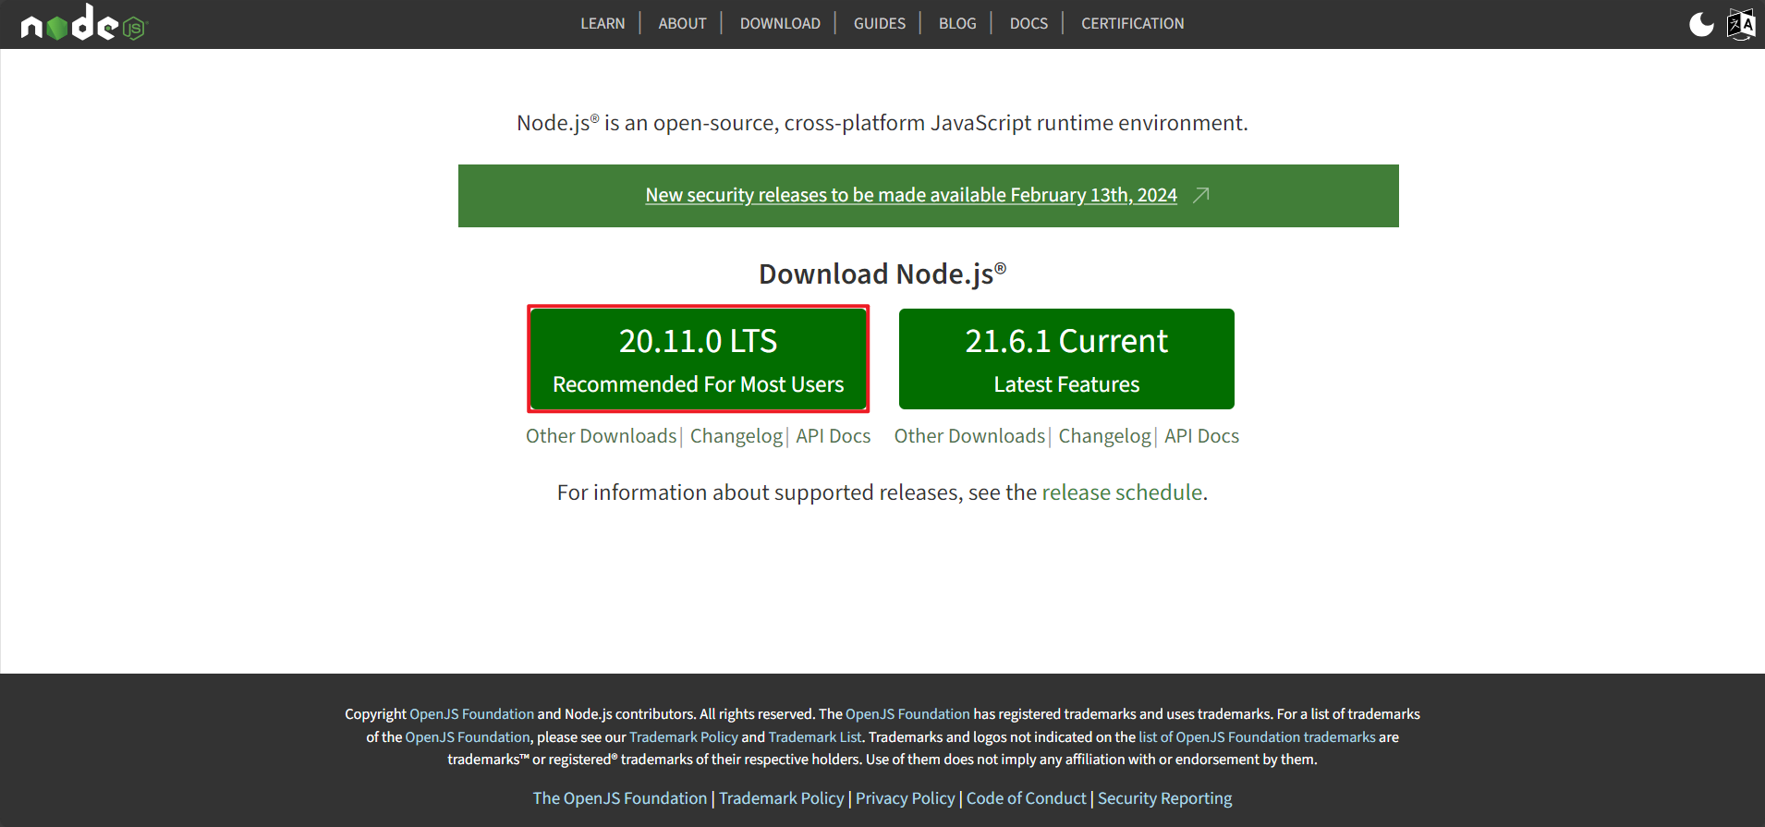Viewport: 1765px width, 827px height.
Task: Click the external arrow icon in the security banner
Action: tap(1201, 195)
